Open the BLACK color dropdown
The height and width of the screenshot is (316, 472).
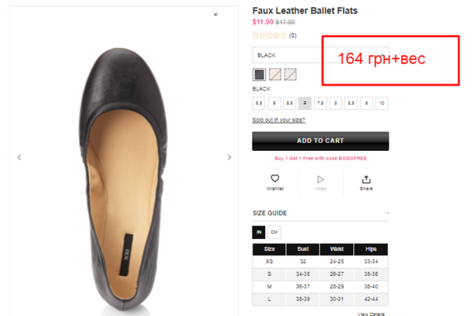pos(287,55)
